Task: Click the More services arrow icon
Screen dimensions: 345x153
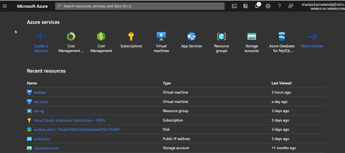Action: [x=312, y=37]
